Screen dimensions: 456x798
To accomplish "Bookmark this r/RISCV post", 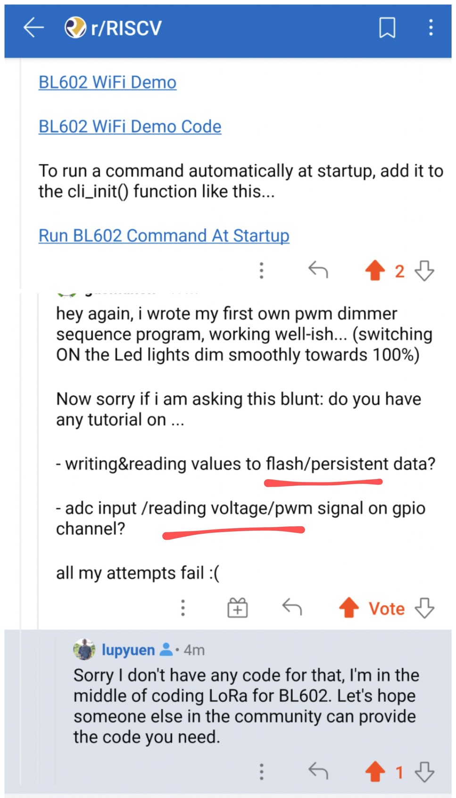I will (x=387, y=28).
